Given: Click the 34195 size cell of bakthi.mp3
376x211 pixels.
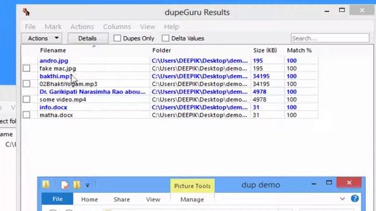Looking at the screenshot, I should pos(261,76).
